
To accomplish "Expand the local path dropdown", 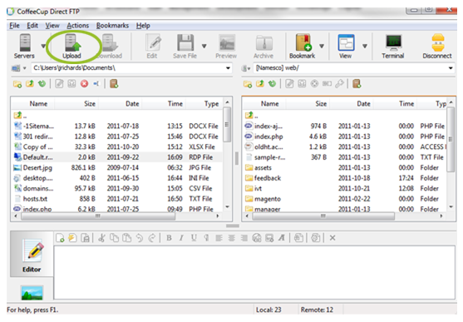I will 228,68.
